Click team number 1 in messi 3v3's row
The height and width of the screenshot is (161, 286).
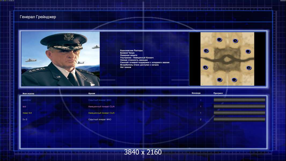coord(201,113)
